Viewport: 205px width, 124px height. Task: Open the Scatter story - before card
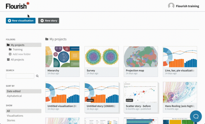[x=141, y=97]
